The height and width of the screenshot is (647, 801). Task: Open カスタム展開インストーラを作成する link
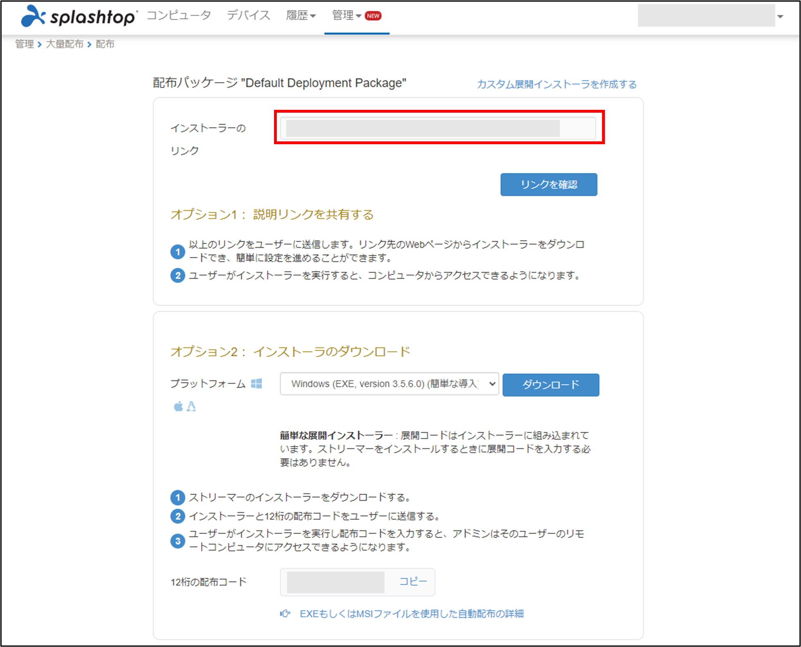pyautogui.click(x=557, y=84)
